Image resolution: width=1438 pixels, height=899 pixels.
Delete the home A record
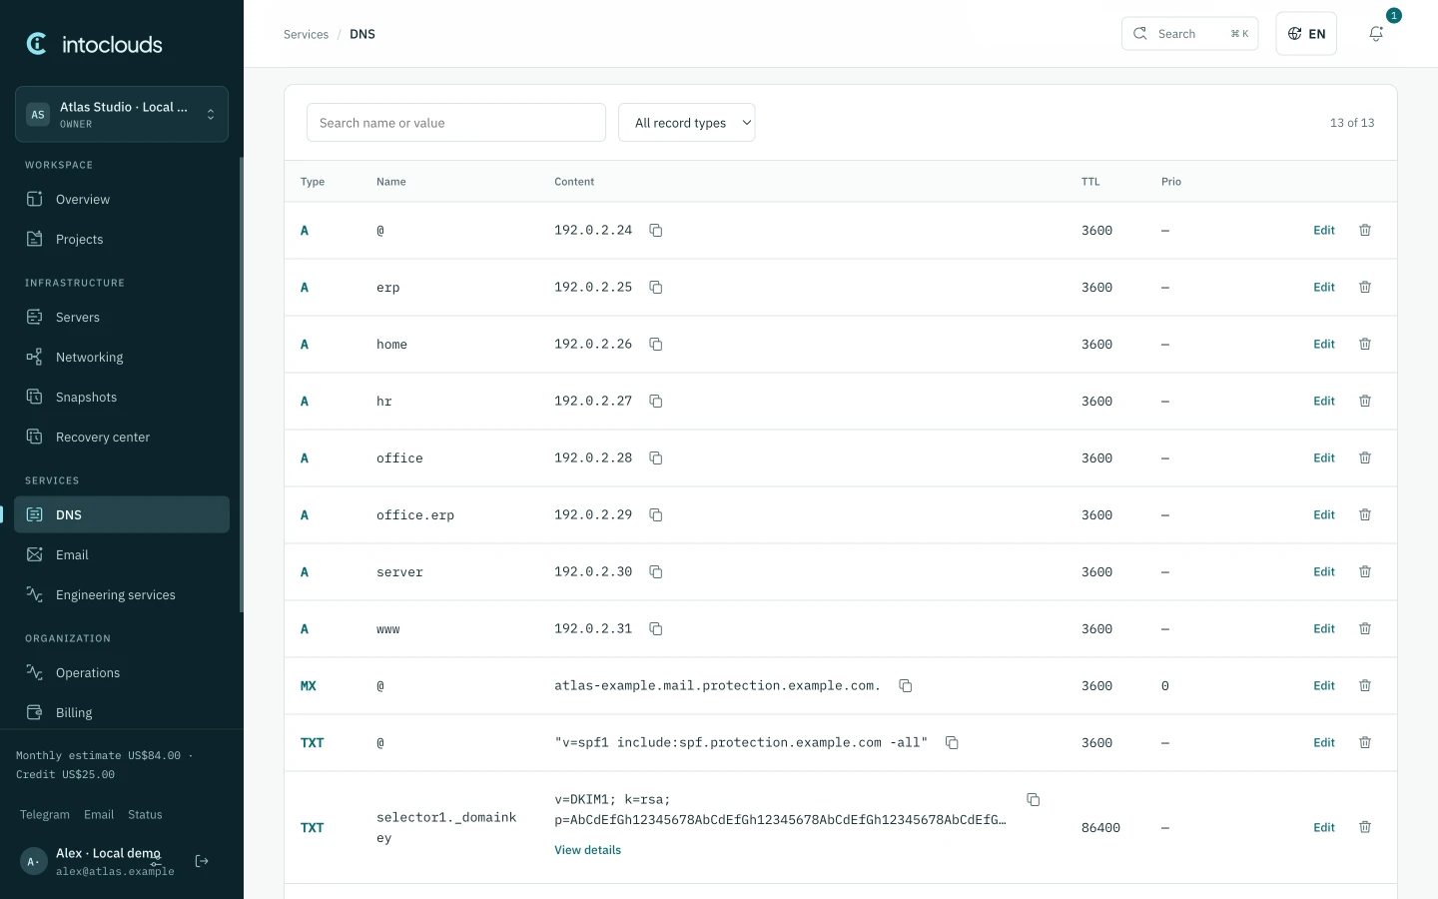tap(1365, 345)
